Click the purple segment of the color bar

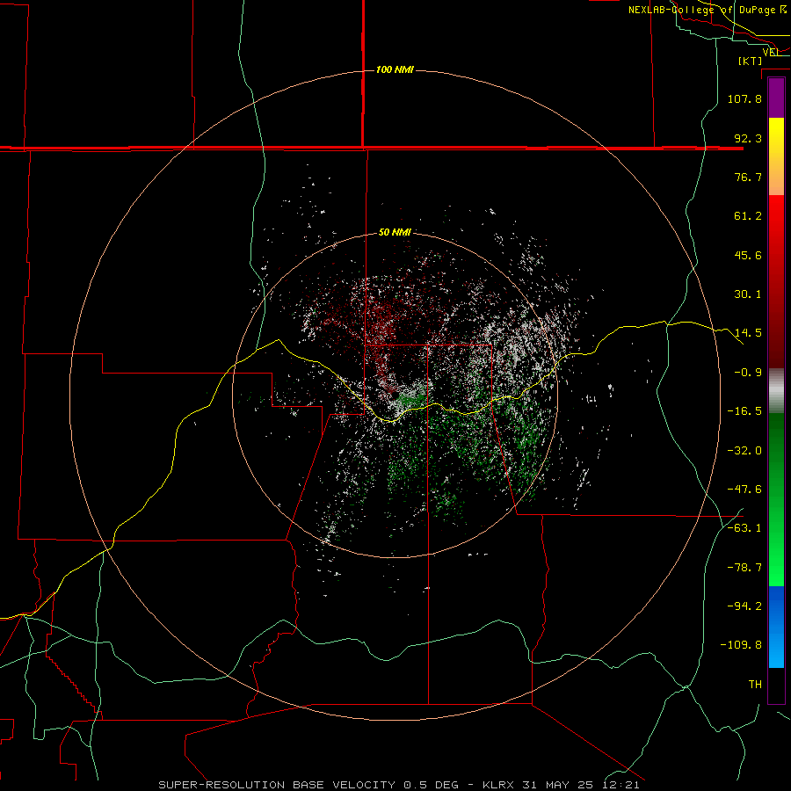tap(776, 98)
